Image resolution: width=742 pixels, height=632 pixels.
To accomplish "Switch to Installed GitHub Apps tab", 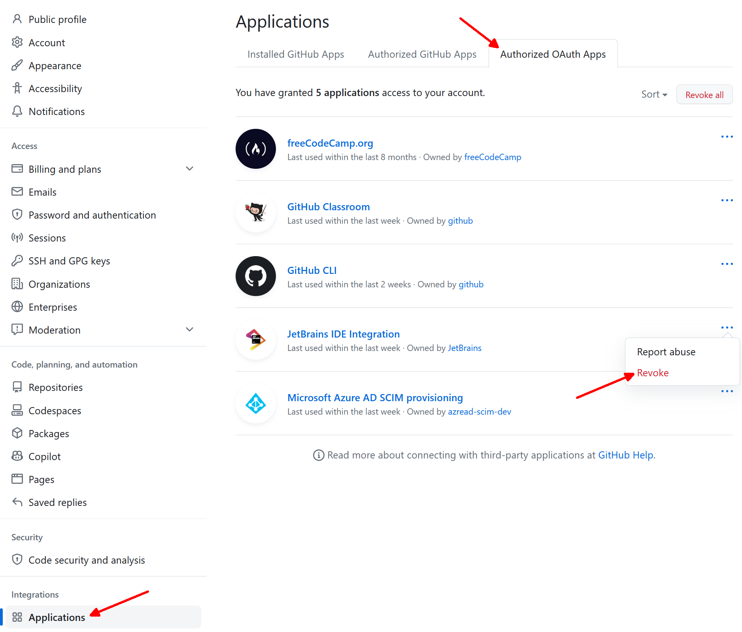I will point(296,54).
